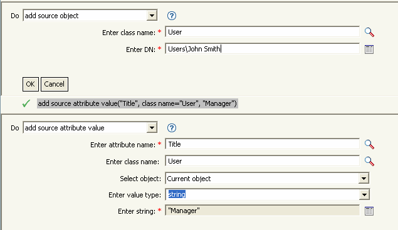
Task: Open help for add source object action
Action: 172,16
